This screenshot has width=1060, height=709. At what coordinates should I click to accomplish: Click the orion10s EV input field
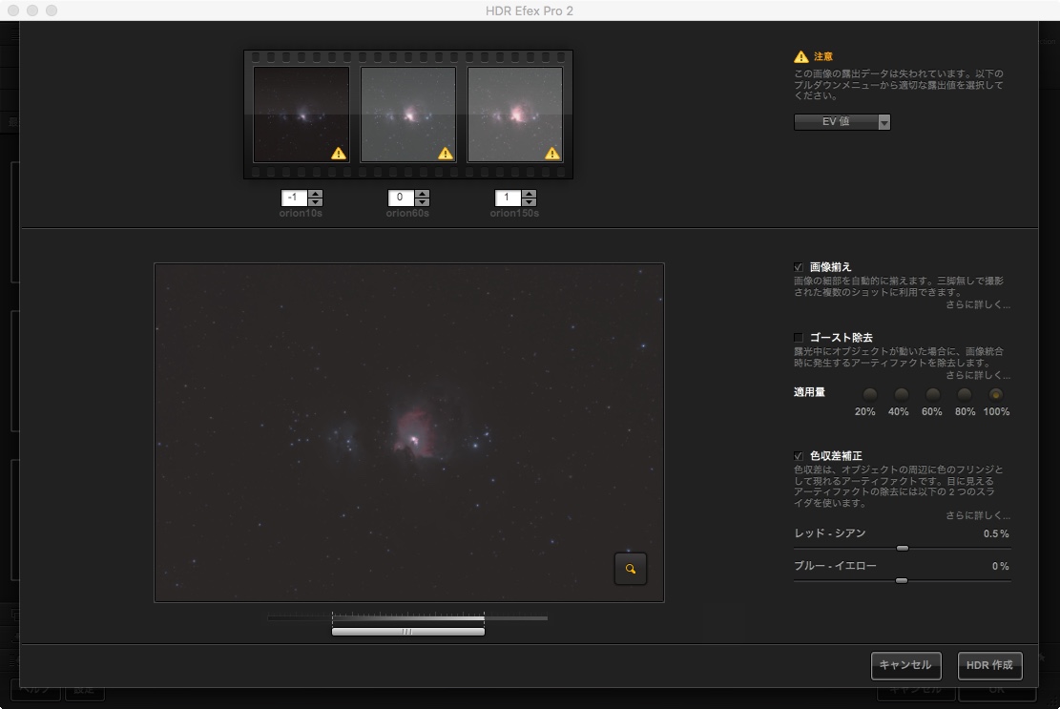(x=294, y=198)
